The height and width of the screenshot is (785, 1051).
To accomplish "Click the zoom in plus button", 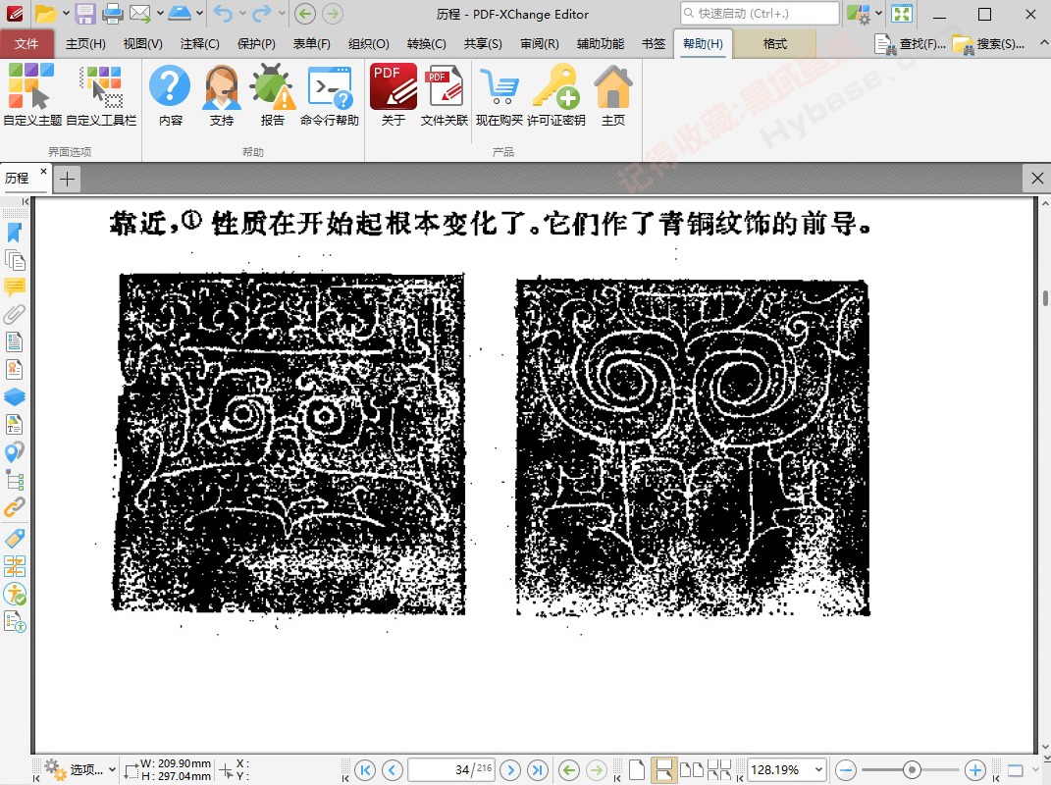I will (975, 770).
